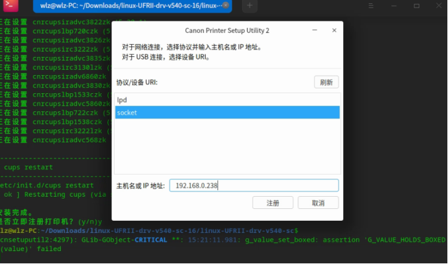The height and width of the screenshot is (264, 448).
Task: Click the terminal application icon
Action: pyautogui.click(x=11, y=5)
